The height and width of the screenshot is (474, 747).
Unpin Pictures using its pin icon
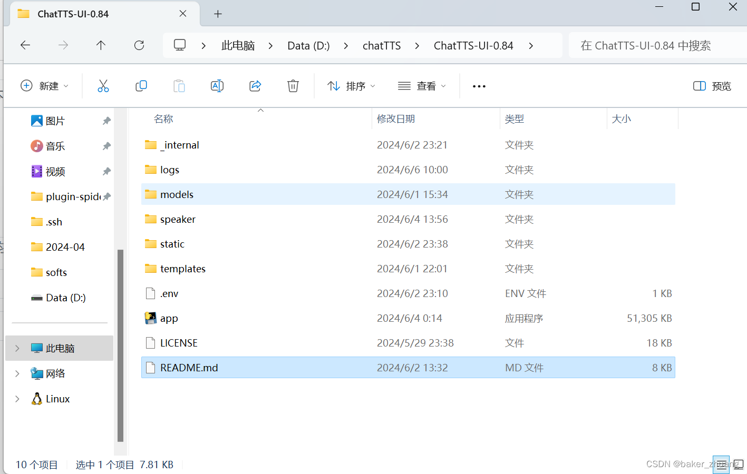(x=106, y=121)
